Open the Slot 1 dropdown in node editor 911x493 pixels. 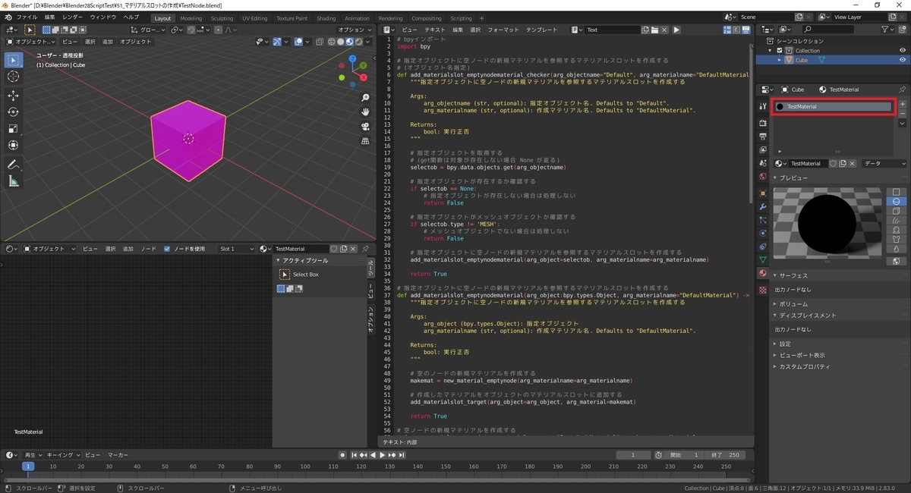coord(237,249)
